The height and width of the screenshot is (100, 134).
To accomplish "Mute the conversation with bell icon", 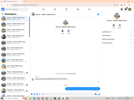I will click(x=114, y=25).
